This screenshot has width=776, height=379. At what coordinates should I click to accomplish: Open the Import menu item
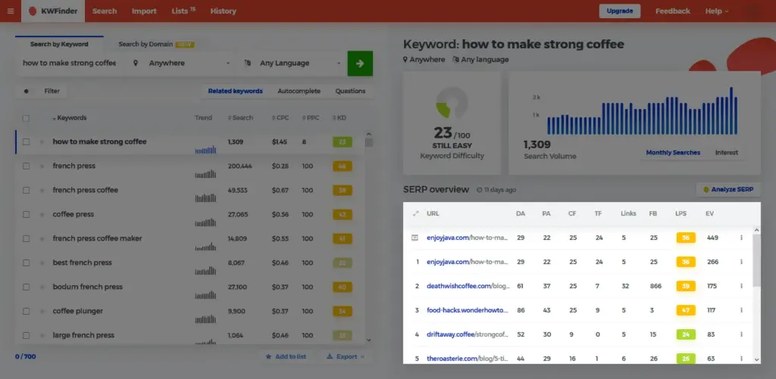pos(144,11)
